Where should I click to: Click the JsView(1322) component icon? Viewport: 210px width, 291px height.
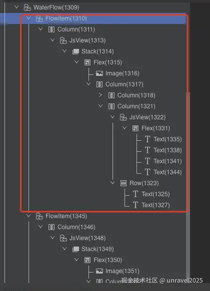(123, 117)
